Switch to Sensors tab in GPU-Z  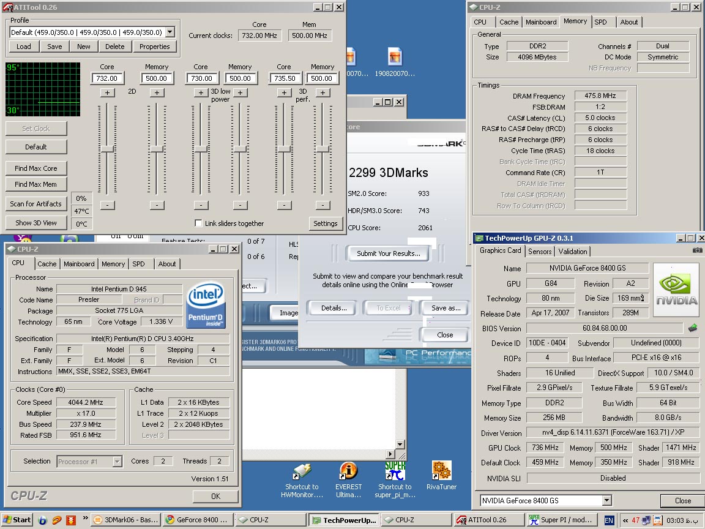point(540,252)
